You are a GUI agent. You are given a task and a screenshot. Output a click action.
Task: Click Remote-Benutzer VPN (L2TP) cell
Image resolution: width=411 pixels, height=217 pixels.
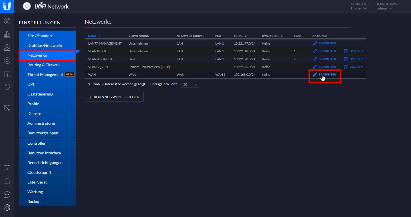point(149,67)
